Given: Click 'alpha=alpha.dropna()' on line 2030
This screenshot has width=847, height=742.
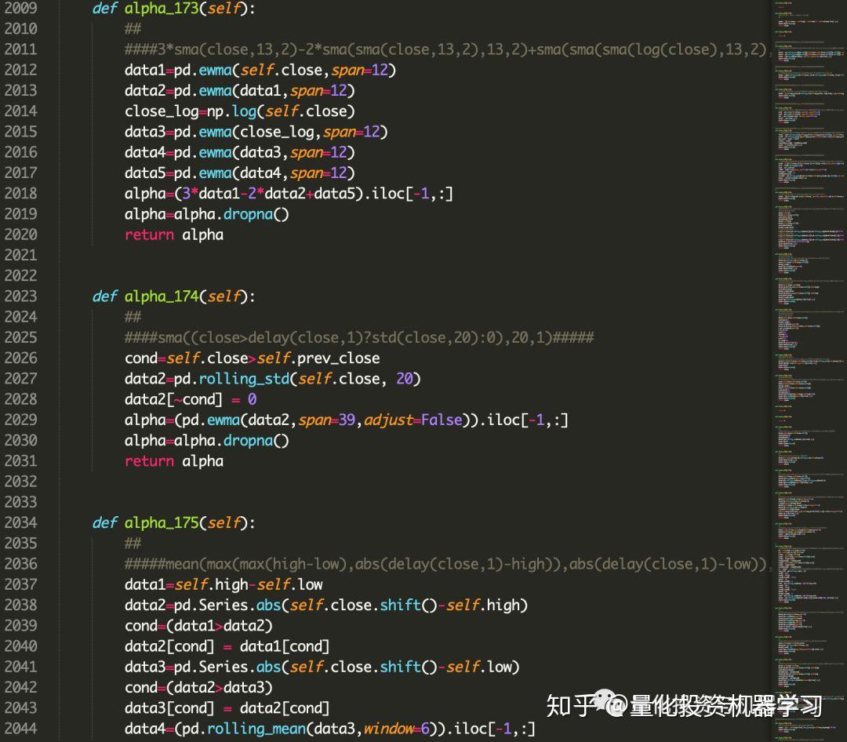Looking at the screenshot, I should tap(206, 441).
